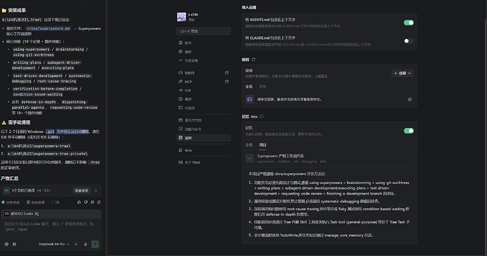Image resolution: width=487 pixels, height=256 pixels.
Task: Open the 模型 models settings page
Action: [203, 99]
